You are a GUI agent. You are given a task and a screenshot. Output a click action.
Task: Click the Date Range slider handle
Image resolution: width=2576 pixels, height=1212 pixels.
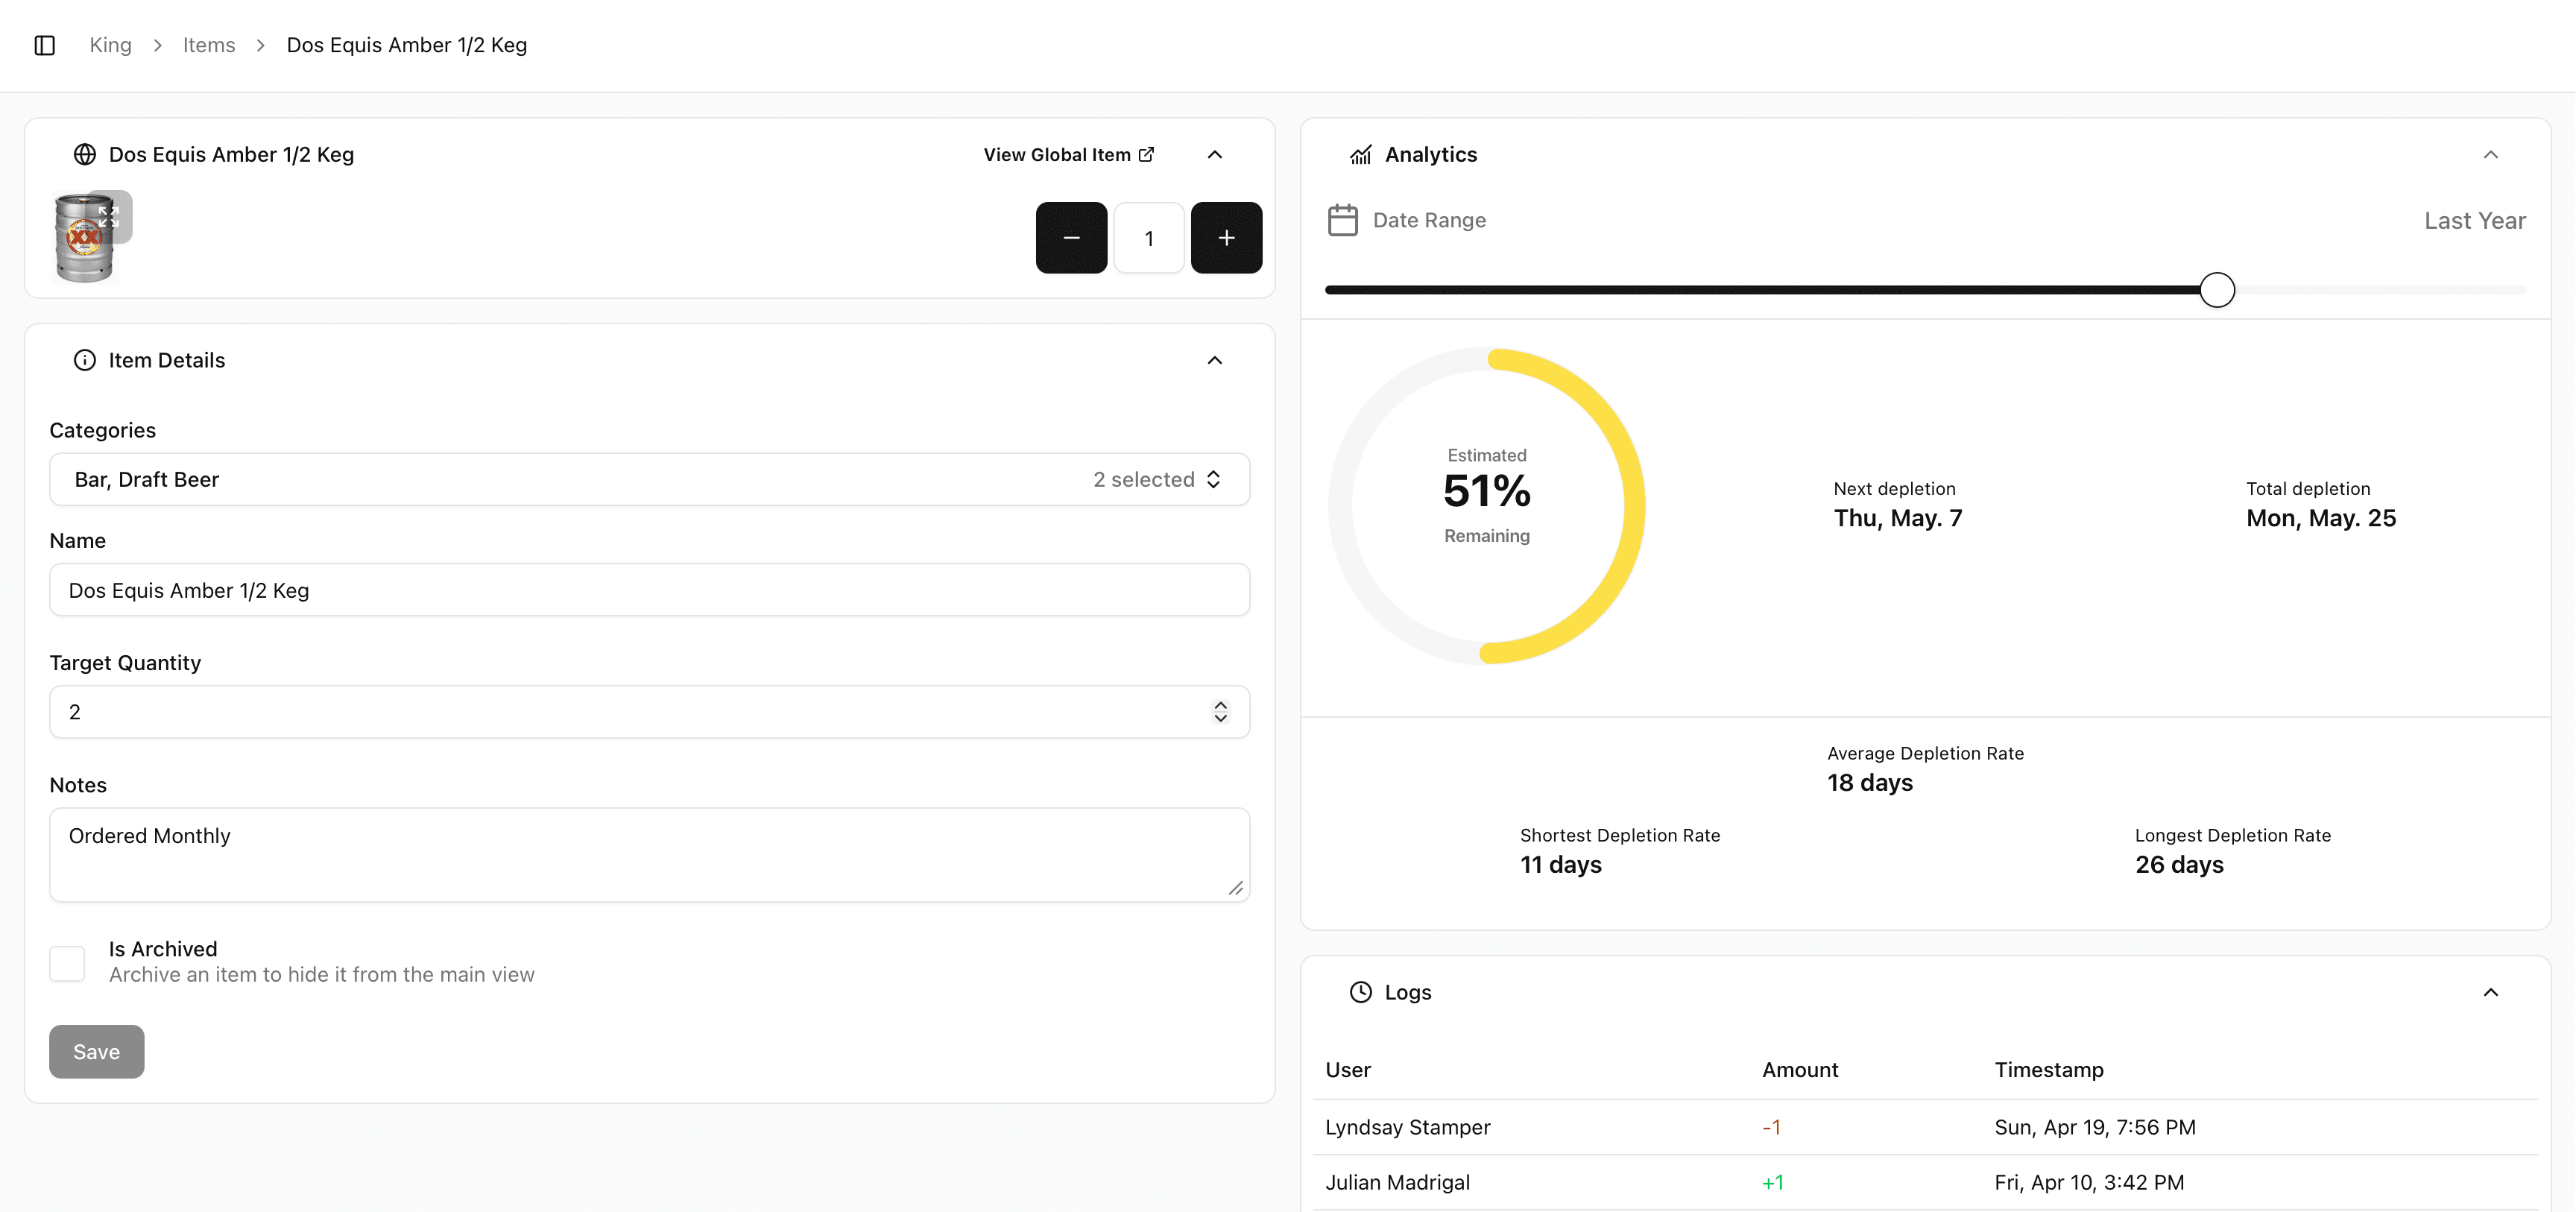point(2217,290)
